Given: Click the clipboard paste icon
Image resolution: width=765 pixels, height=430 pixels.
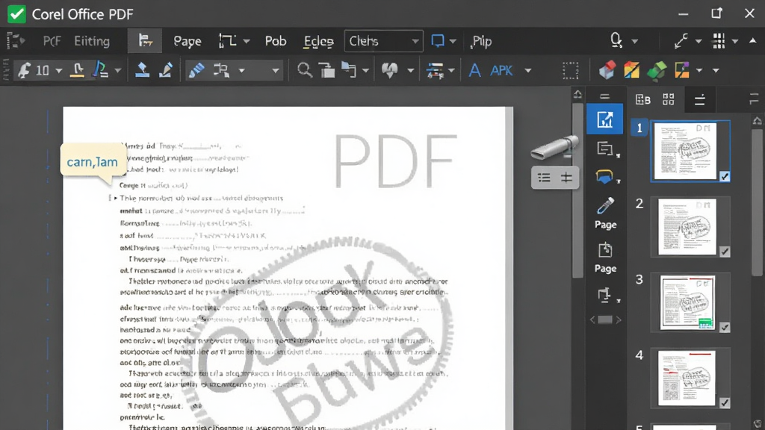Looking at the screenshot, I should (x=327, y=70).
